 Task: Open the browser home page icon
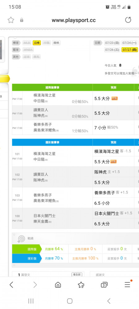[x=58, y=285]
